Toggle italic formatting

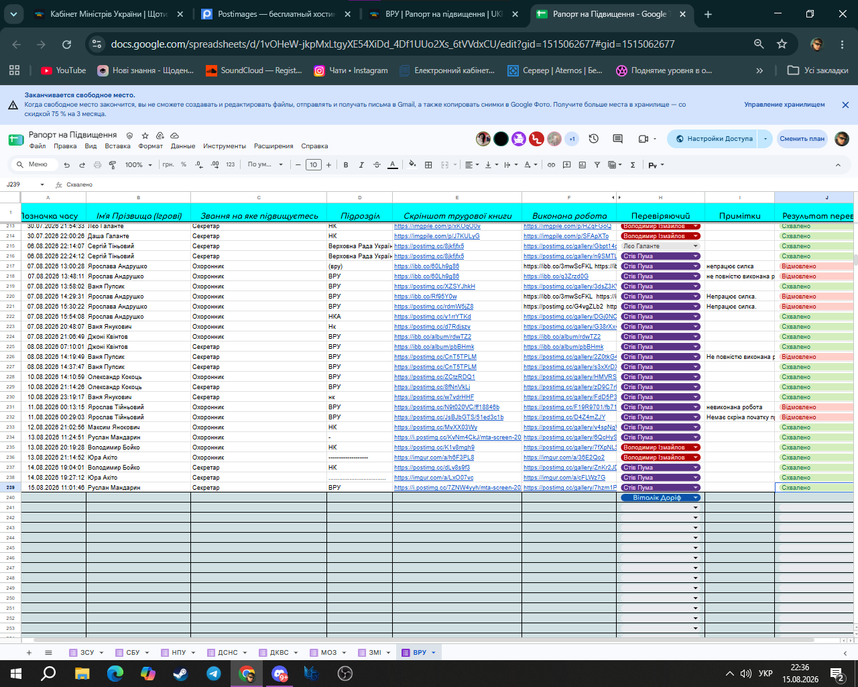tap(361, 165)
